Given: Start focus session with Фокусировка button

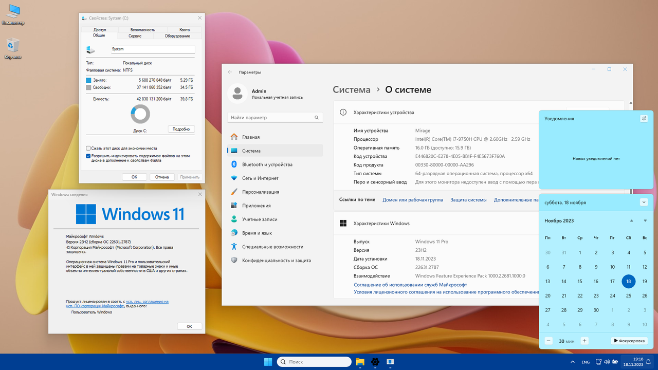Looking at the screenshot, I should click(629, 341).
